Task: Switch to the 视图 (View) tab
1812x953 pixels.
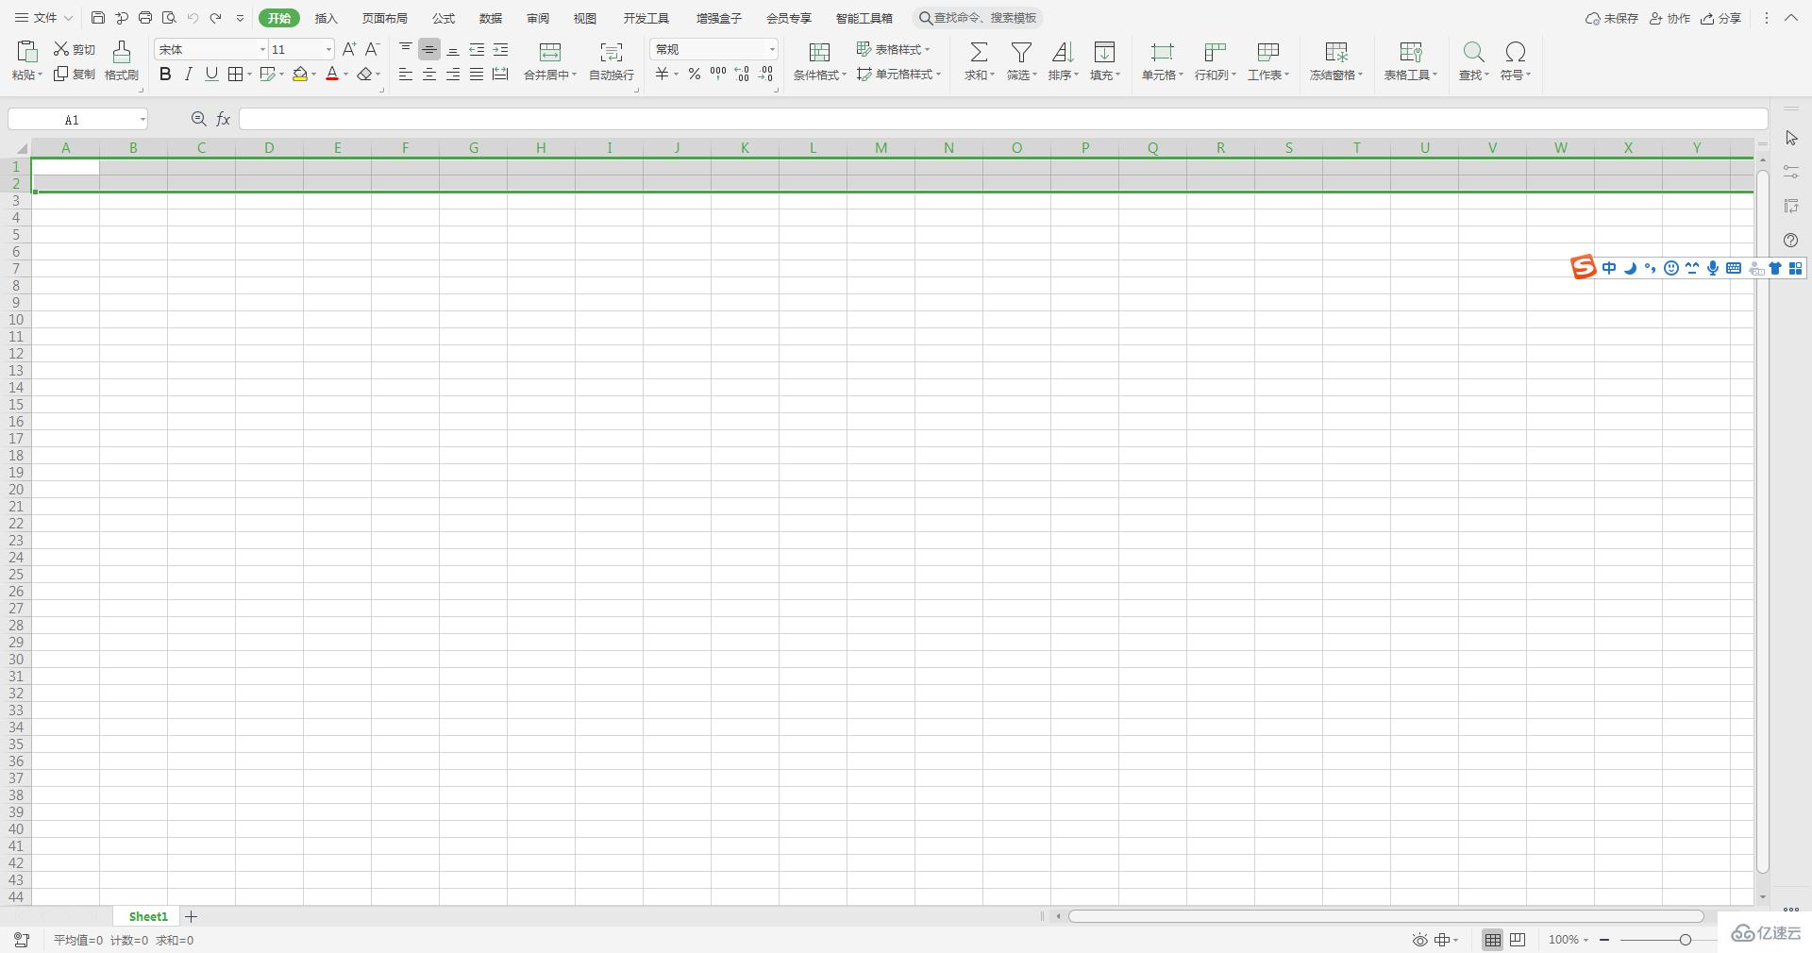Action: (585, 18)
